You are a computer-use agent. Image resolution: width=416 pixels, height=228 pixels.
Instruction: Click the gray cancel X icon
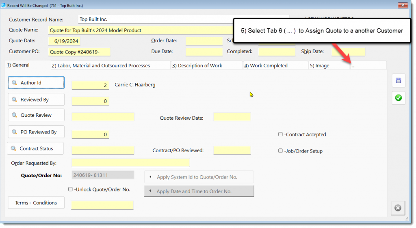pos(398,208)
